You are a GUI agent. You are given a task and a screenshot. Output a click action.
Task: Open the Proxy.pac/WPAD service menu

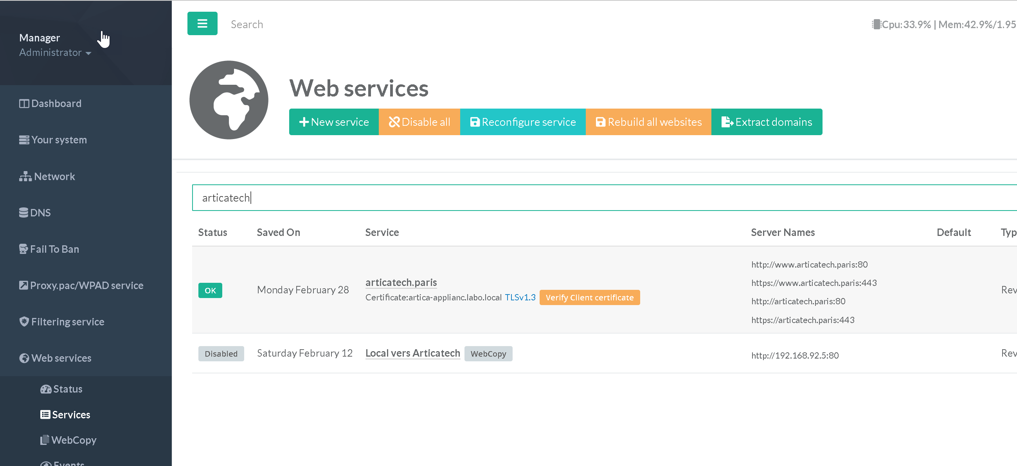pos(86,286)
